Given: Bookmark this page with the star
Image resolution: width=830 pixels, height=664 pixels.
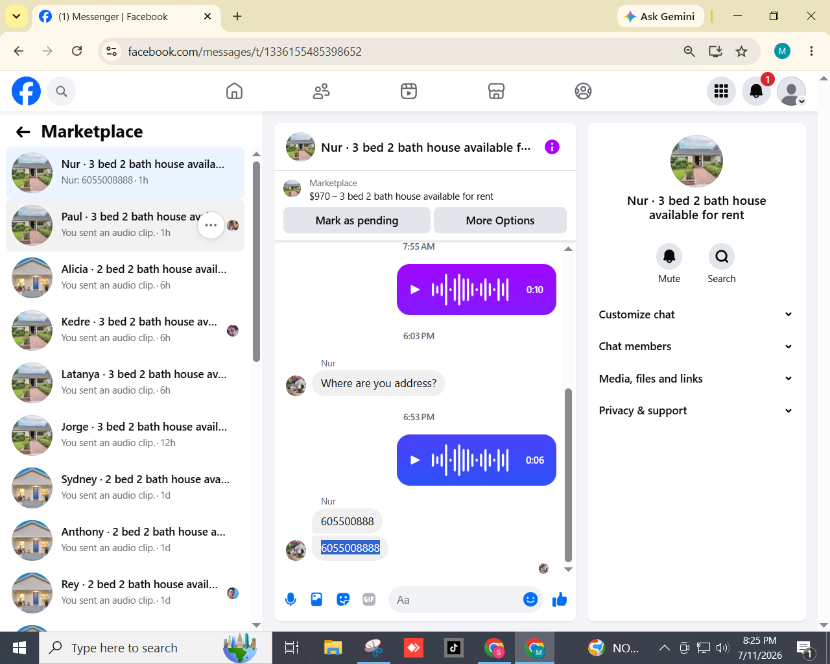Looking at the screenshot, I should click(742, 51).
